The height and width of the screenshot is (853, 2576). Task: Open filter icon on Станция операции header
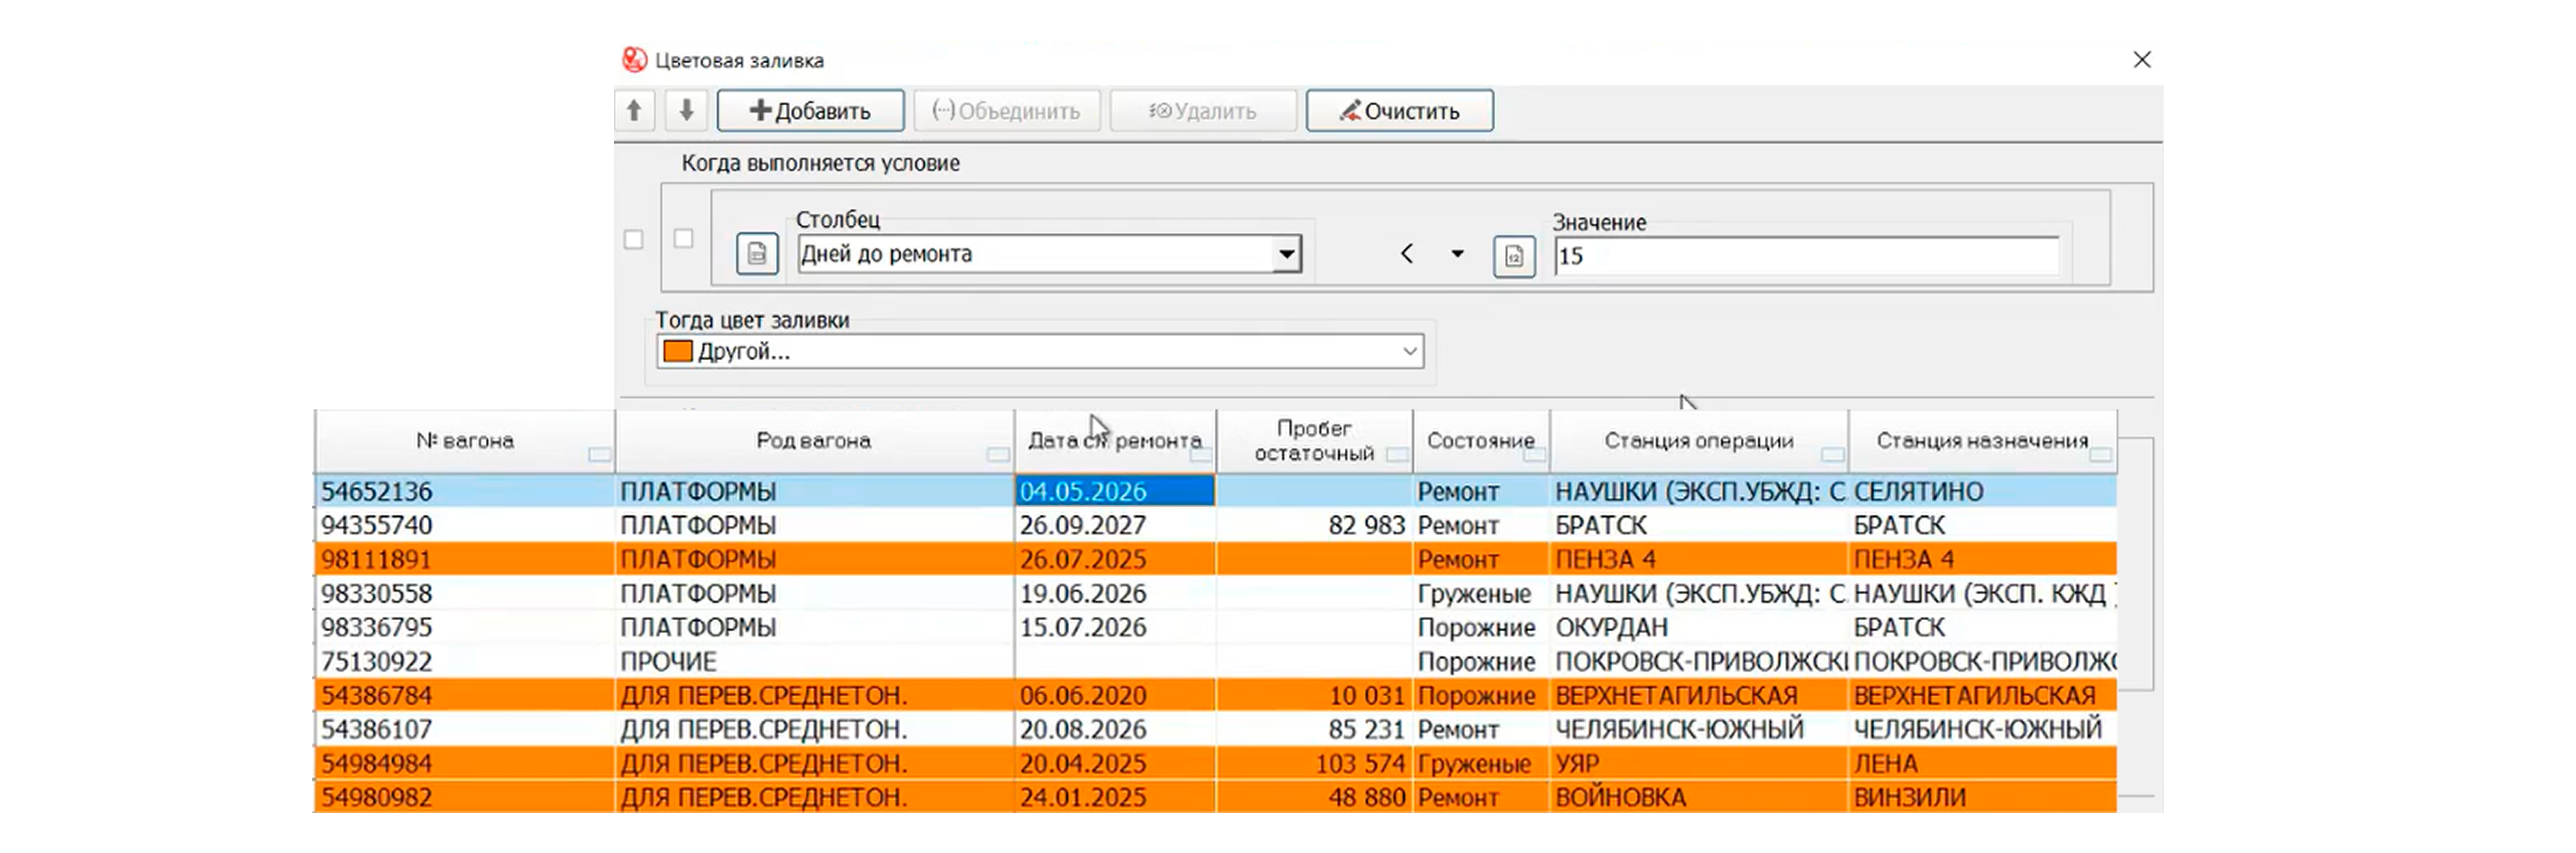(x=1832, y=455)
